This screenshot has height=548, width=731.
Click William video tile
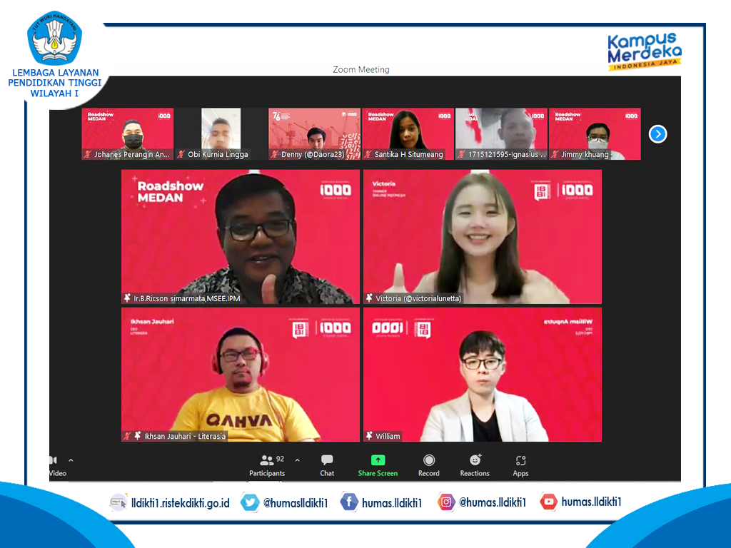click(483, 375)
